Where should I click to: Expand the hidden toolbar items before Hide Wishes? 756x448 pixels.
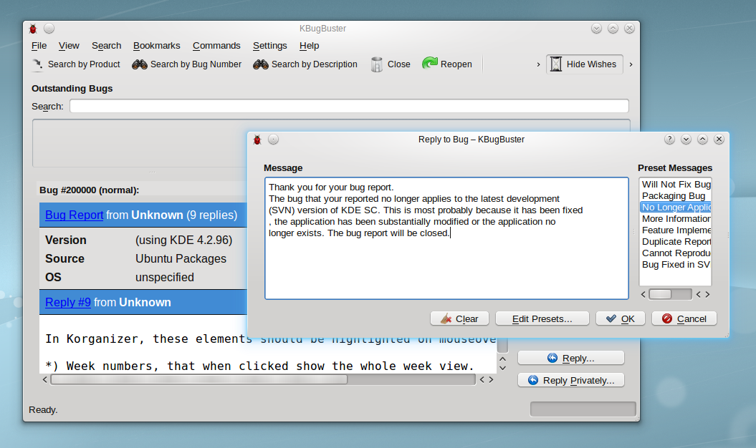pos(538,64)
